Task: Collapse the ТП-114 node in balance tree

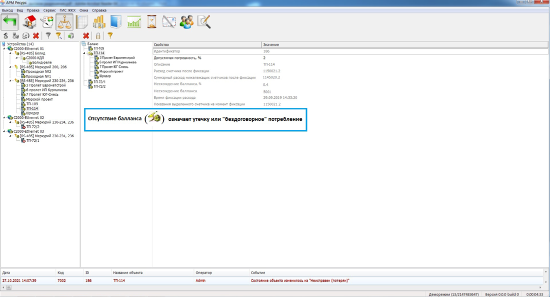Action: point(84,53)
